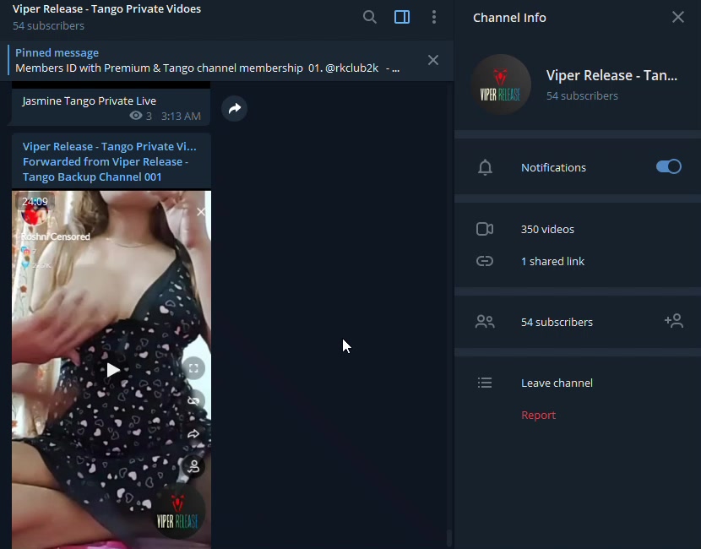
Task: Open the 1 shared link entry
Action: point(552,261)
